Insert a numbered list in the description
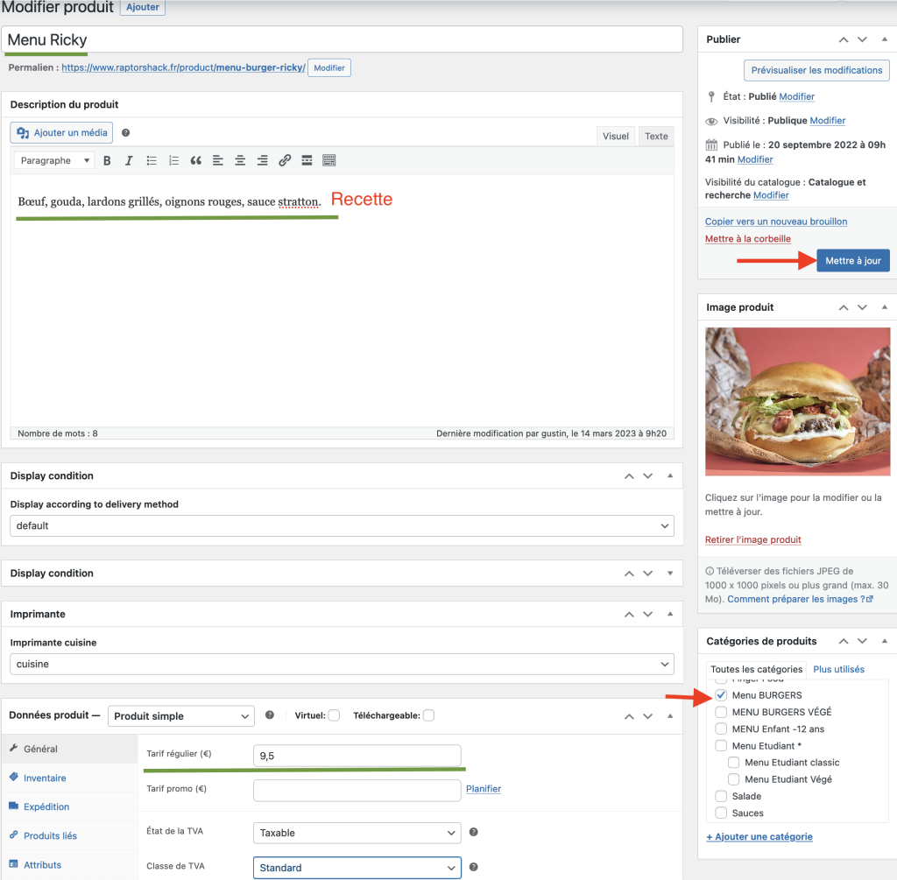The width and height of the screenshot is (897, 880). tap(173, 160)
